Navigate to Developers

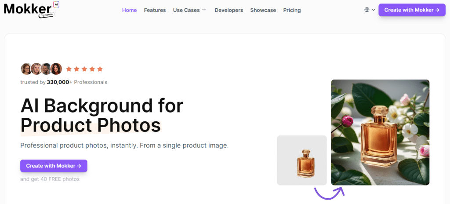pos(229,10)
